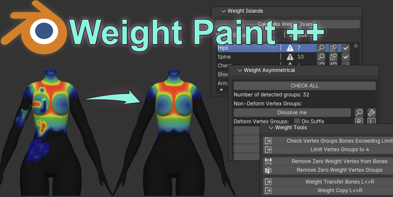The image size is (393, 197).
Task: Collapse the Weight Tools panel
Action: click(271, 128)
